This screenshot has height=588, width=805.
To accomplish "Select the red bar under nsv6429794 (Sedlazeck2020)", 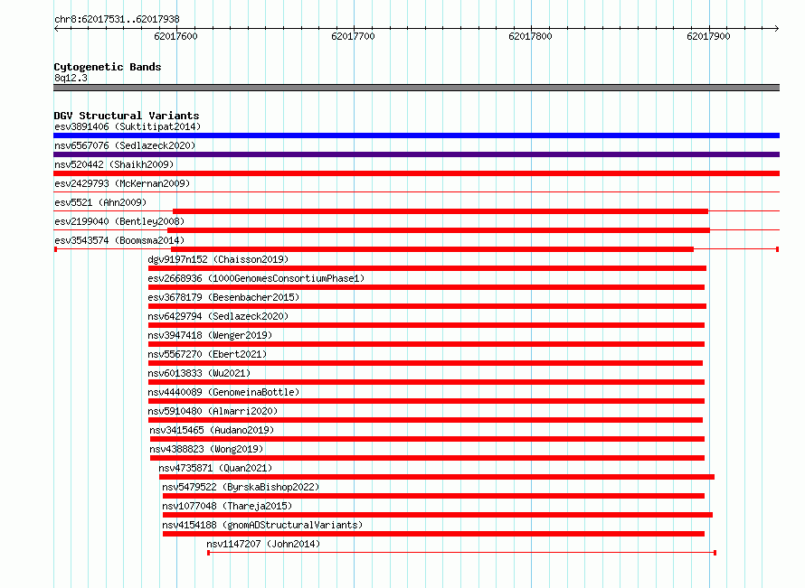I will coord(426,325).
